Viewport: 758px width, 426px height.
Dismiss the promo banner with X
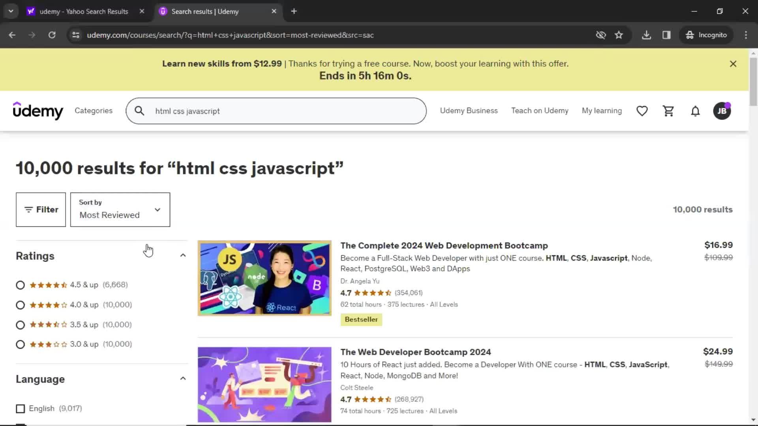[733, 64]
